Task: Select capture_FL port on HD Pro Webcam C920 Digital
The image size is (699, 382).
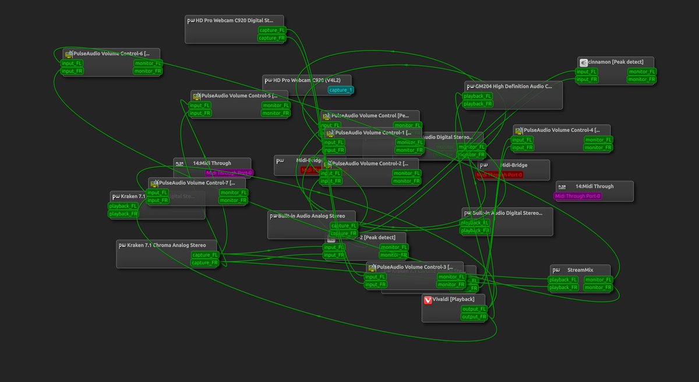Action: (273, 30)
